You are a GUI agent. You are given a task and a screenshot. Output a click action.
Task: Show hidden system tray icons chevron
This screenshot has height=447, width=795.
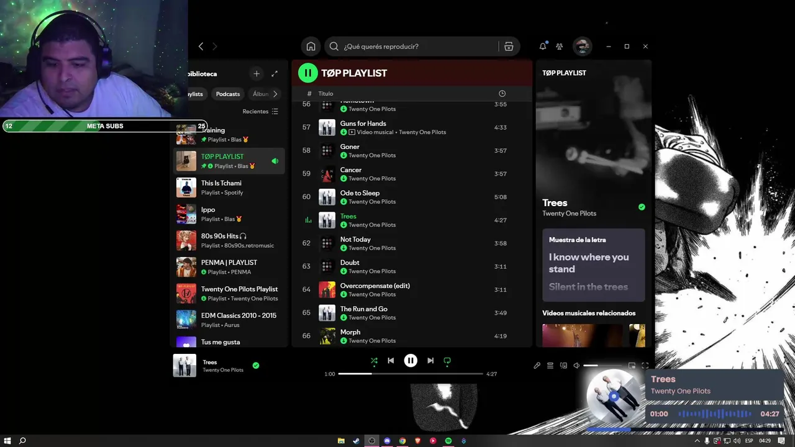(697, 441)
